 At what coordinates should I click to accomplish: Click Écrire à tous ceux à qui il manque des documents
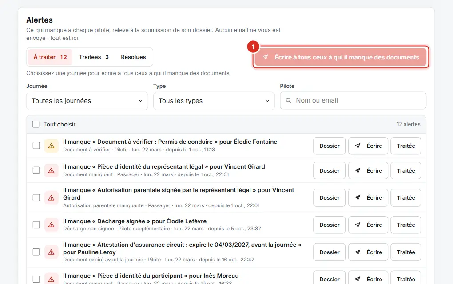point(341,57)
